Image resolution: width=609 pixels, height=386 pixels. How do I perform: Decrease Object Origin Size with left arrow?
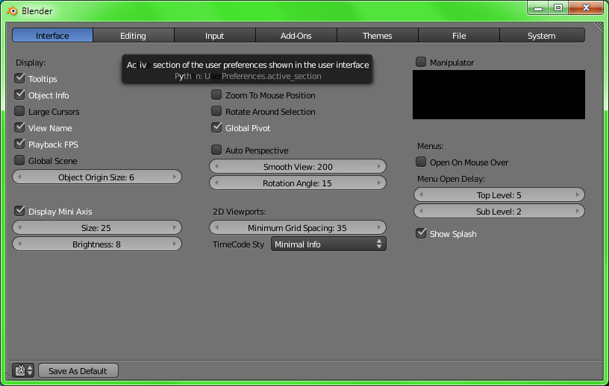click(19, 177)
